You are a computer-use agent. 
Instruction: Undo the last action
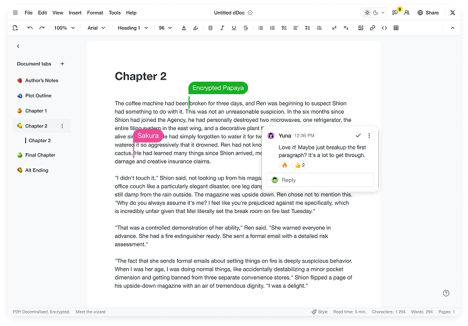coord(30,28)
